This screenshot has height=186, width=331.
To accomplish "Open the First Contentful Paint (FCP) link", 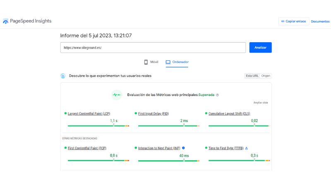I will [x=87, y=148].
